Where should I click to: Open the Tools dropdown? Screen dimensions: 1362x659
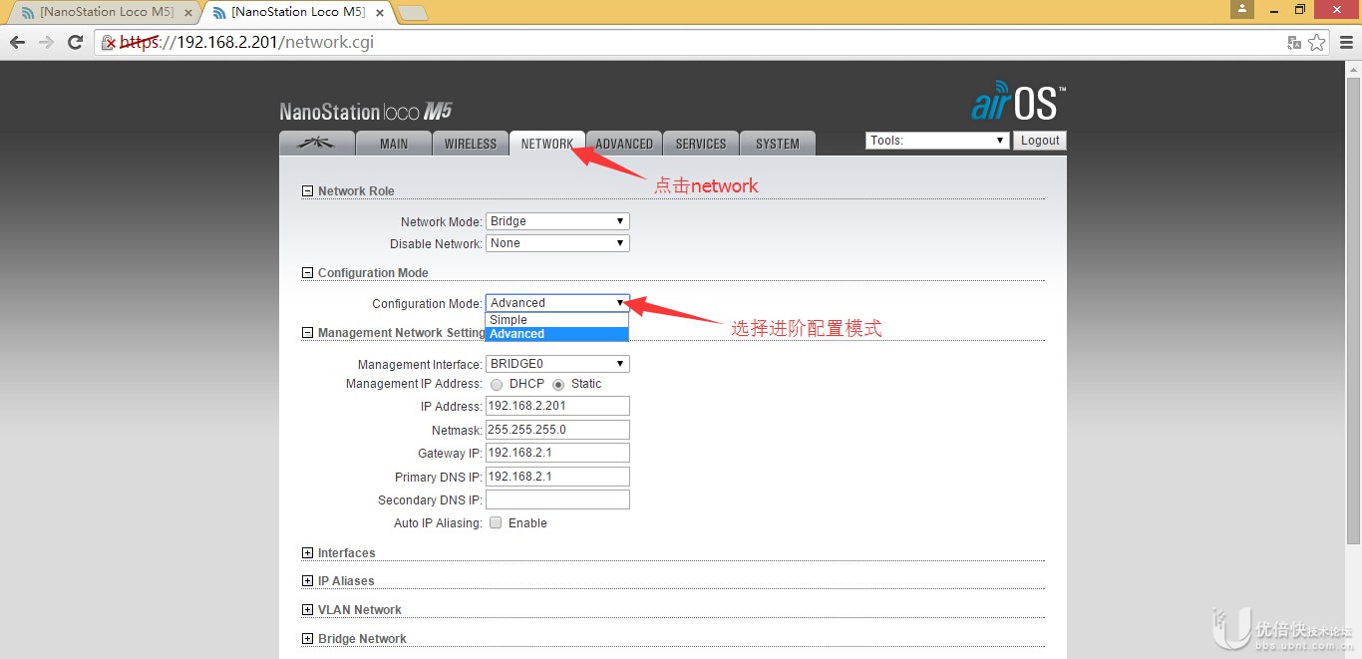[x=937, y=141]
